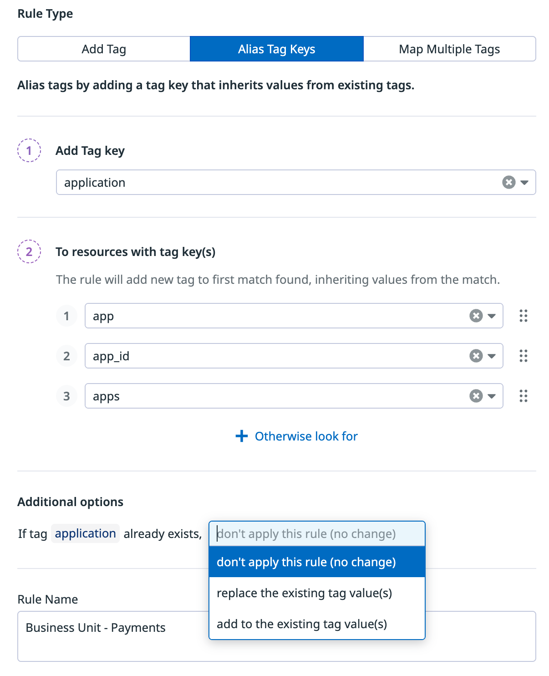The height and width of the screenshot is (676, 549).
Task: Switch to the Add Tag rule type
Action: pos(104,49)
